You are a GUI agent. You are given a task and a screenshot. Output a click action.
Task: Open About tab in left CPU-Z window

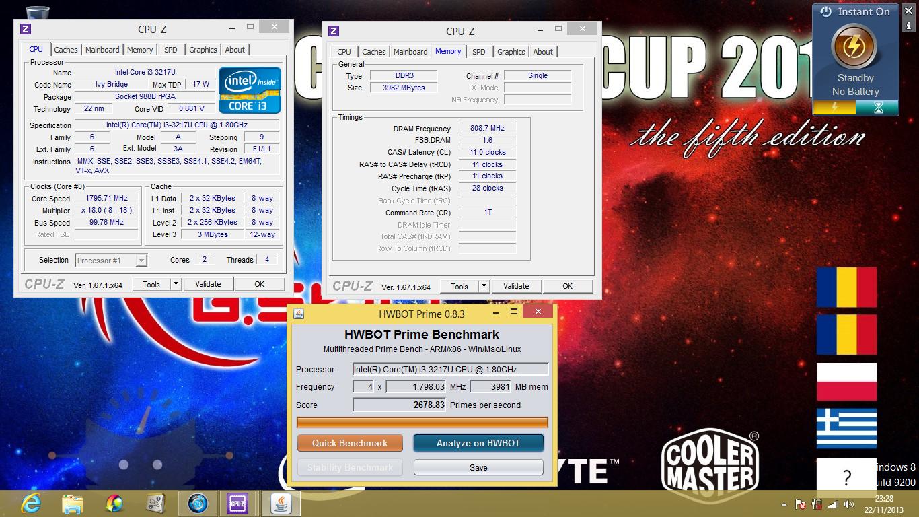(x=235, y=50)
